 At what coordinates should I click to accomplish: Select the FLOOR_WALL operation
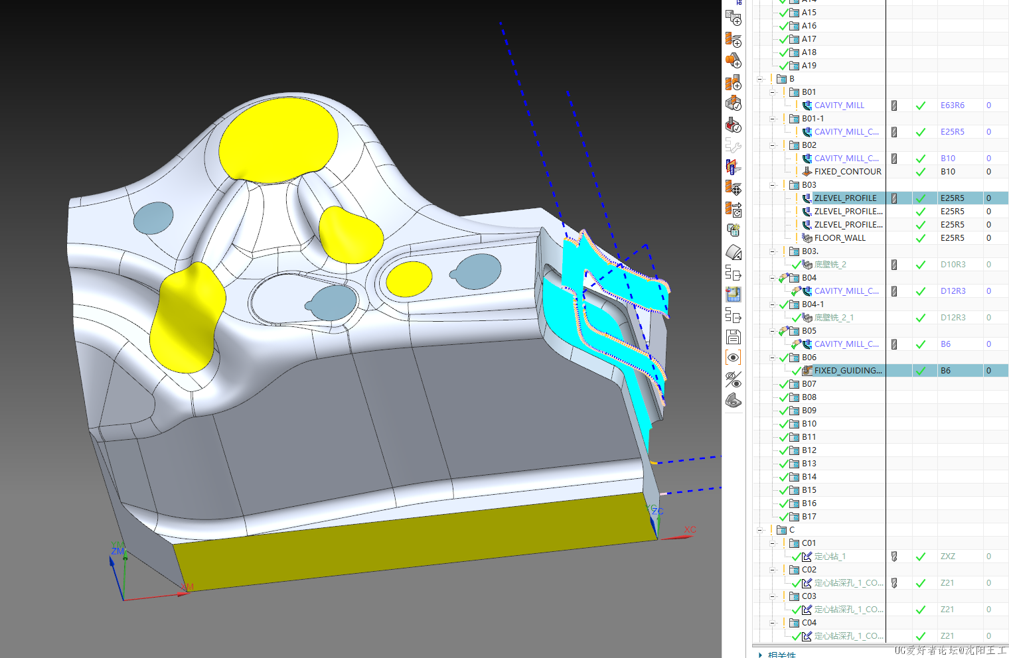pos(840,238)
